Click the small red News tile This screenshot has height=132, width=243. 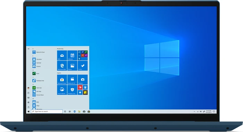pos(80,87)
